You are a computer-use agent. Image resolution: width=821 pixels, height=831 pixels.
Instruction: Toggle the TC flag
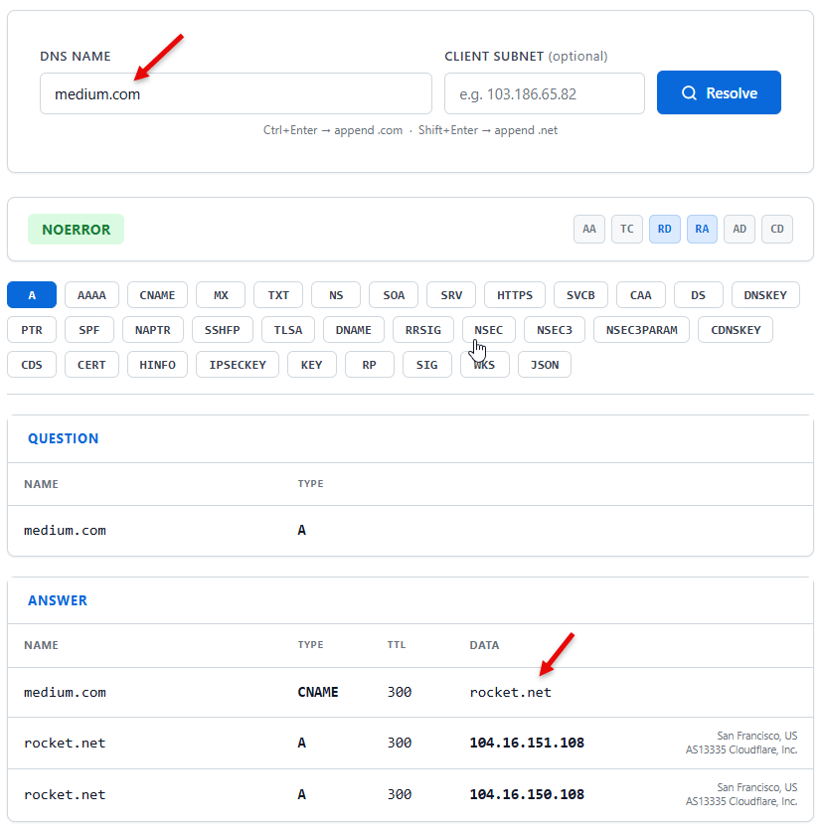pyautogui.click(x=627, y=229)
